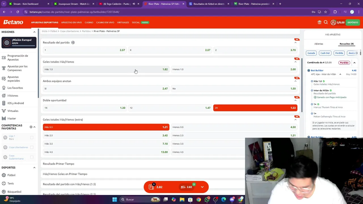Deselect the 2X doble oportunidad odd
This screenshot has height=204, width=363.
pyautogui.click(x=255, y=108)
